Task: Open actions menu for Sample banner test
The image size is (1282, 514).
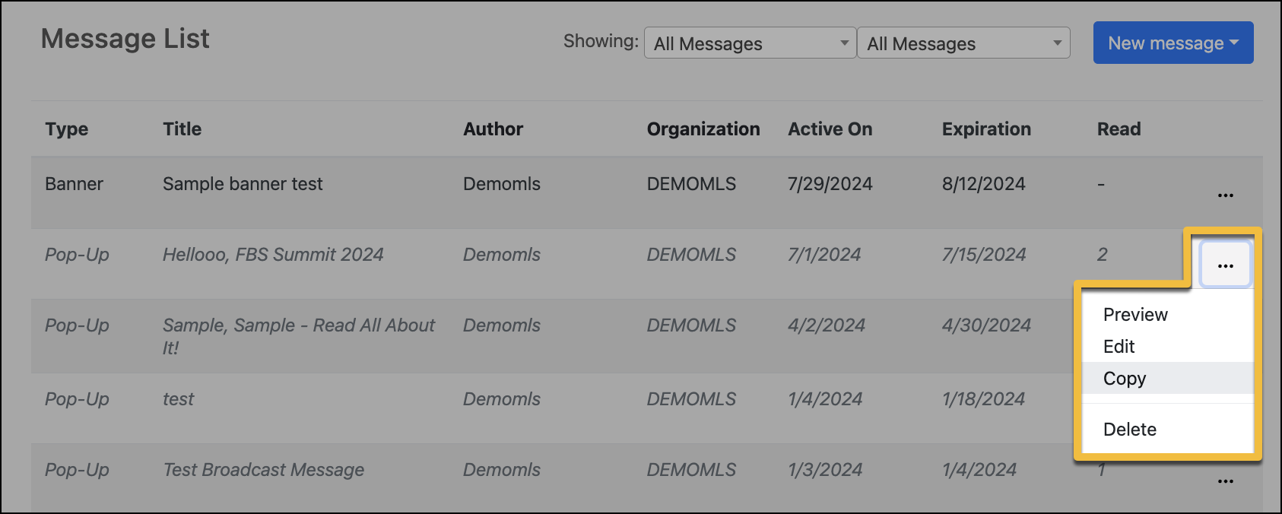Action: click(x=1225, y=195)
